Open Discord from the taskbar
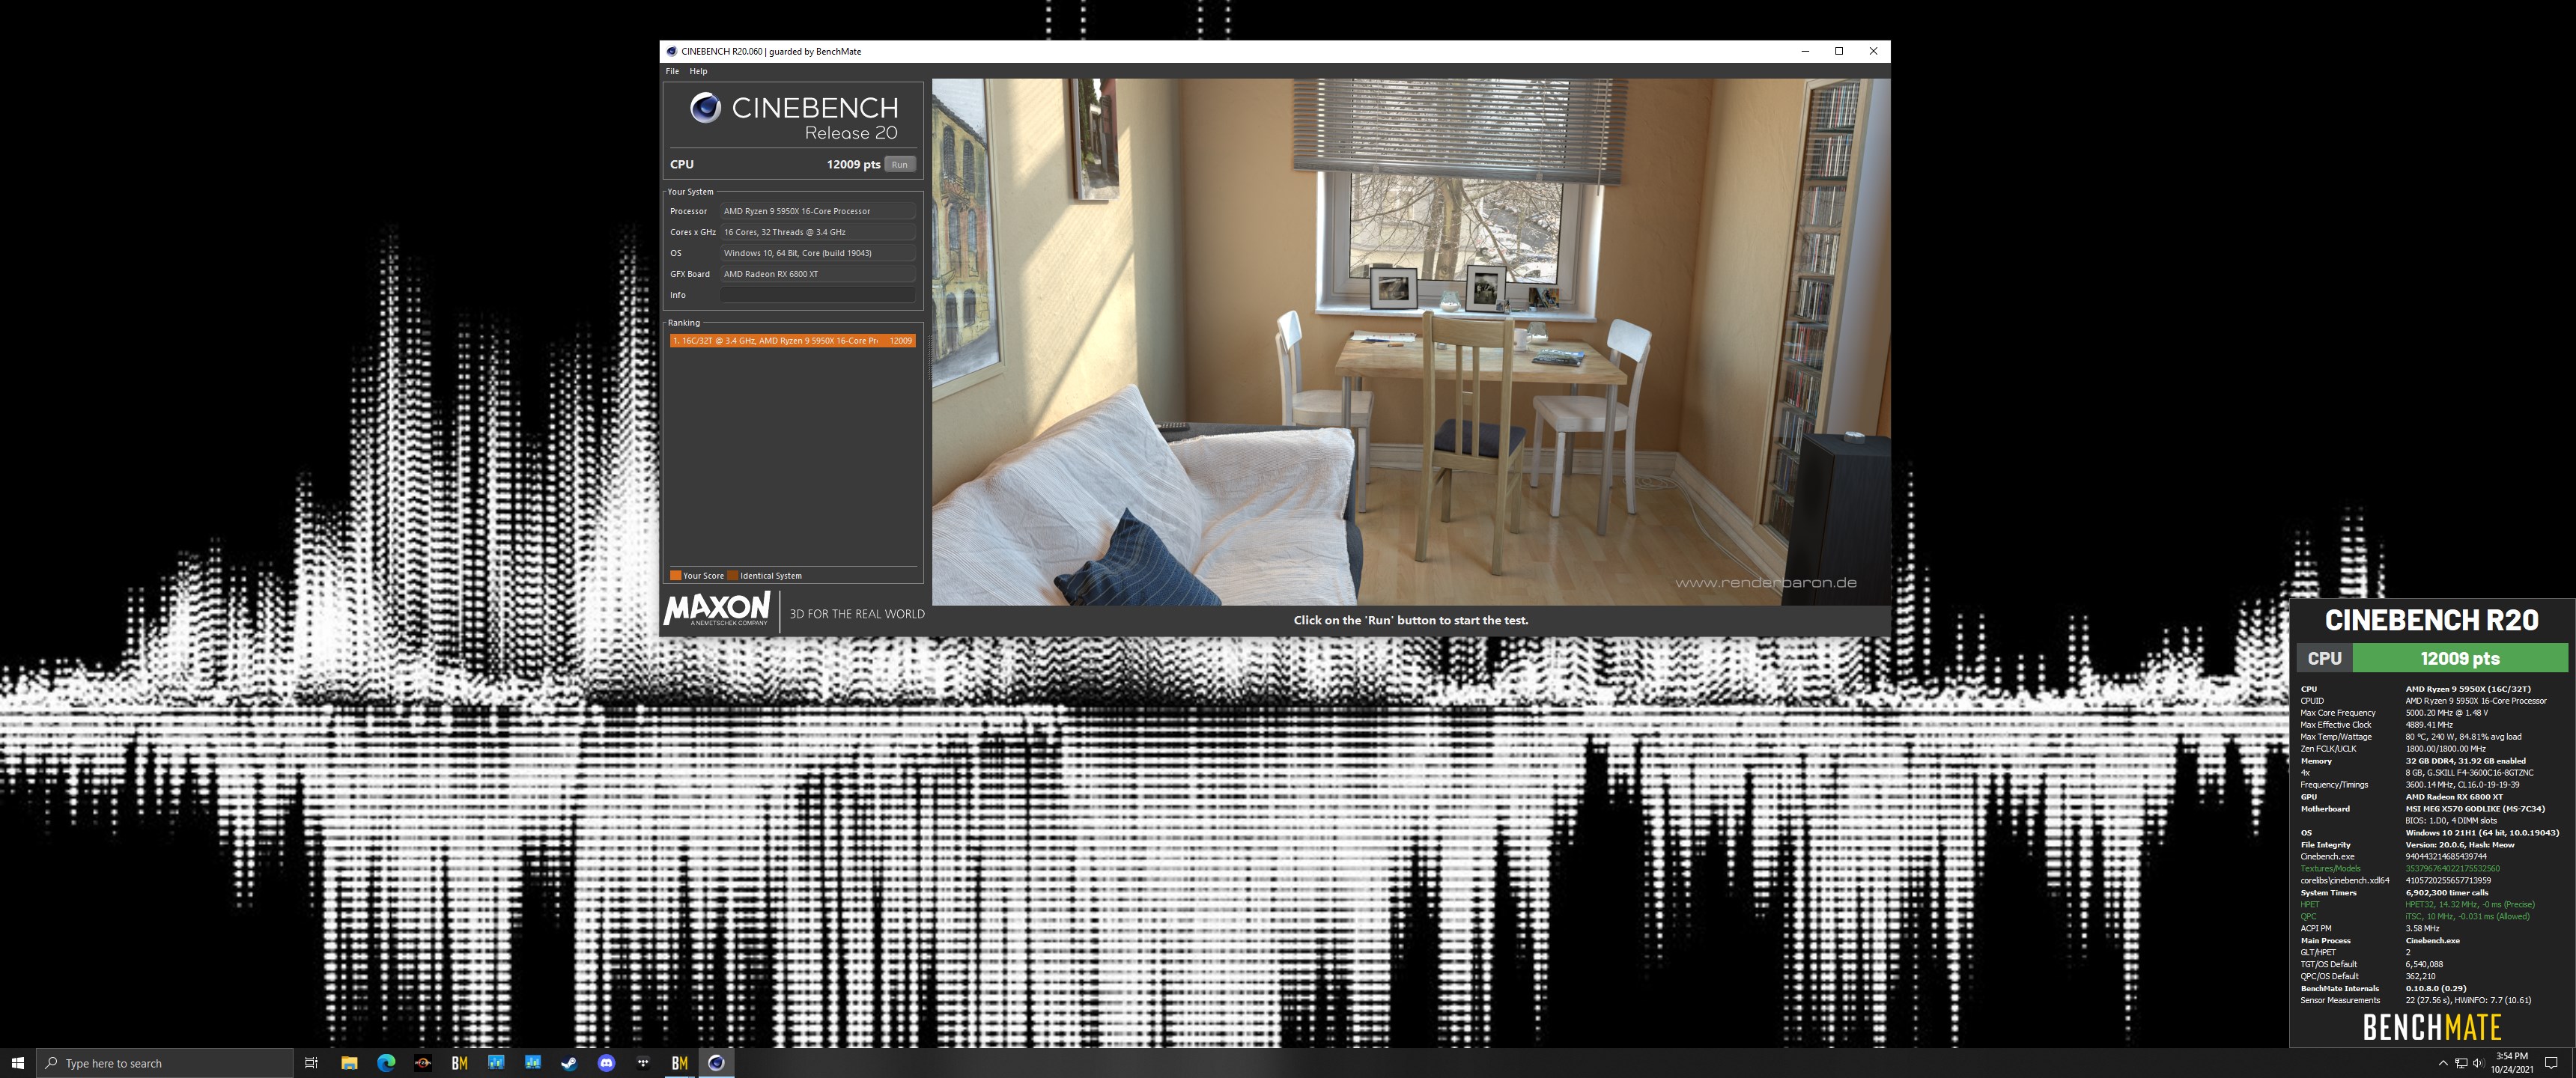The width and height of the screenshot is (2576, 1078). pos(606,1063)
